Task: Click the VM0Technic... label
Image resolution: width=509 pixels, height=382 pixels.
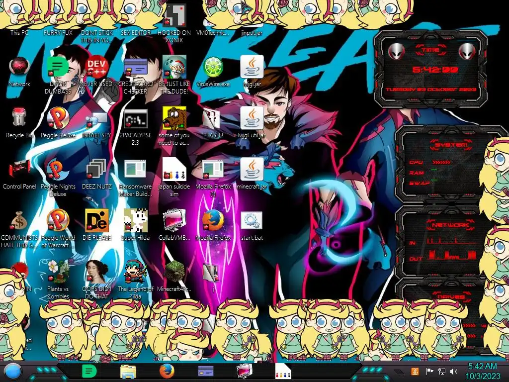Action: click(213, 33)
